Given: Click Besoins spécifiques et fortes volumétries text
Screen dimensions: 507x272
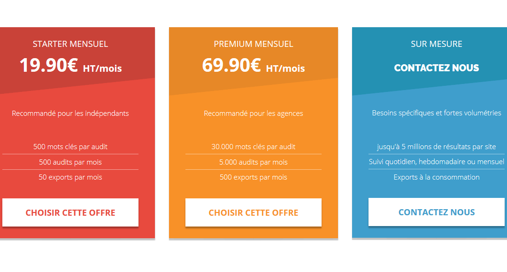Looking at the screenshot, I should point(437,113).
